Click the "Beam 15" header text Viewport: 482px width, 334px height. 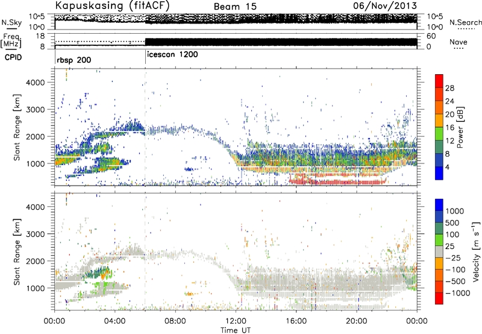(x=235, y=7)
